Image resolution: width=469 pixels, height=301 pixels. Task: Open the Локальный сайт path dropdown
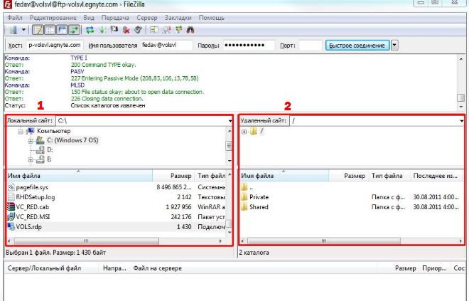click(230, 121)
